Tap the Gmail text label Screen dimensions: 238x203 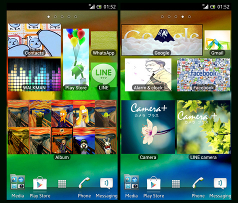point(217,53)
